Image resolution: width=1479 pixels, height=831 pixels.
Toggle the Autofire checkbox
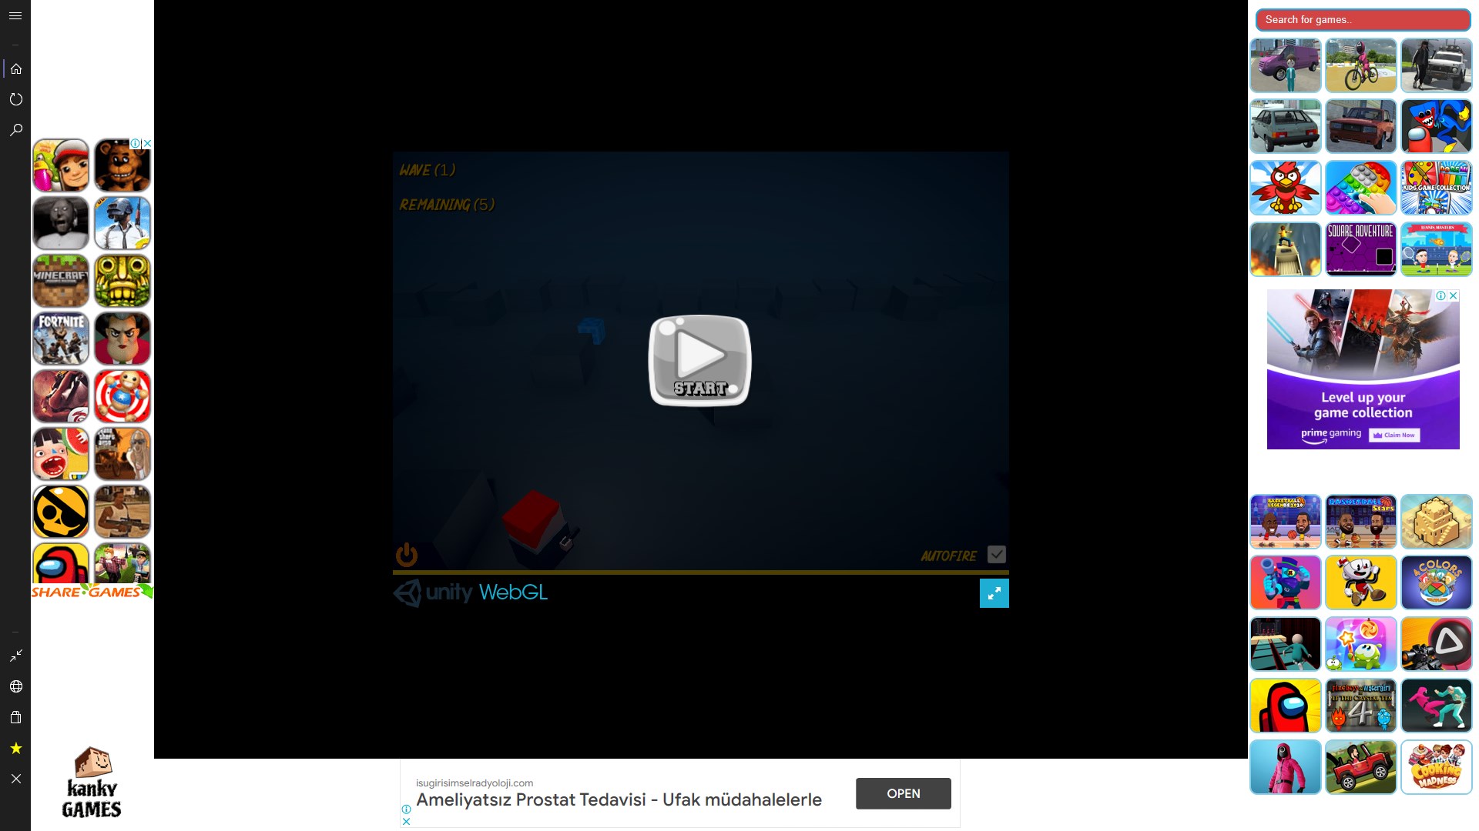pyautogui.click(x=996, y=555)
